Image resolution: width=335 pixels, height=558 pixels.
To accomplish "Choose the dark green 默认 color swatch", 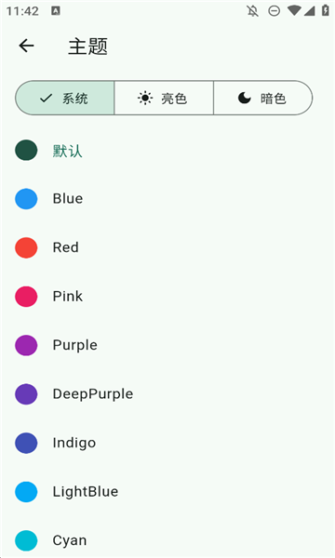I will click(x=26, y=150).
